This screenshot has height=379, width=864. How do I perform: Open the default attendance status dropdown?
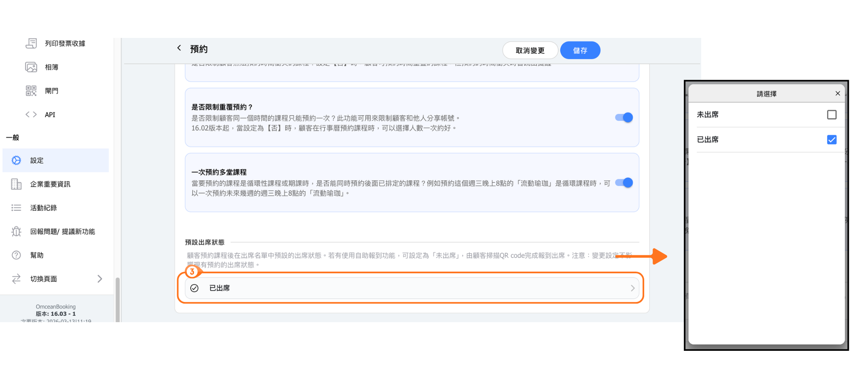pos(412,288)
